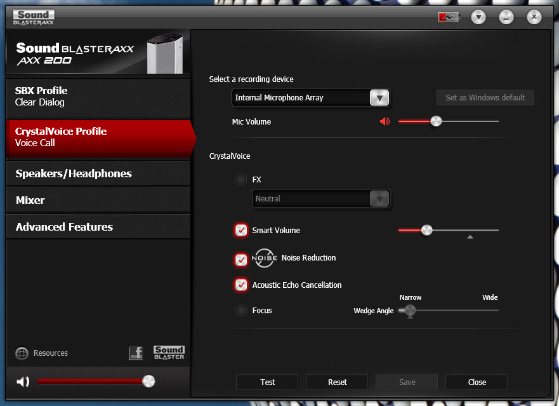The image size is (559, 406).
Task: Disable the Smart Volume checkbox
Action: (241, 230)
